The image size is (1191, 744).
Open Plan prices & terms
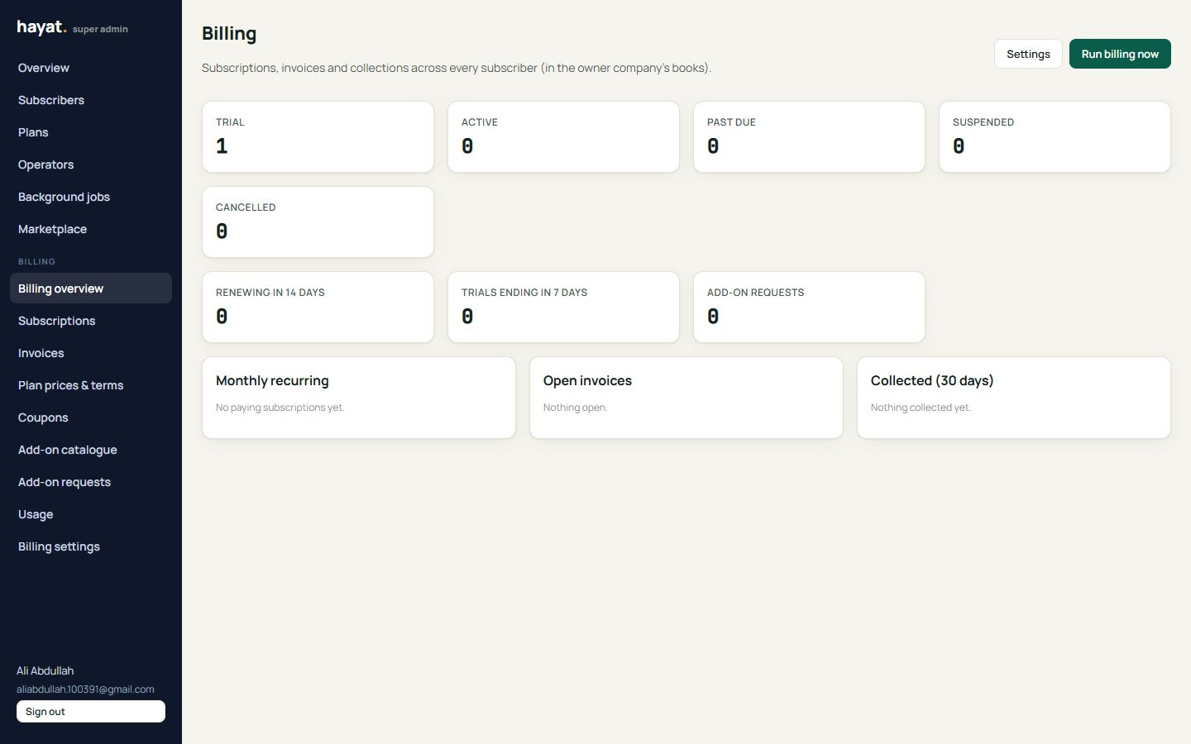tap(91, 385)
